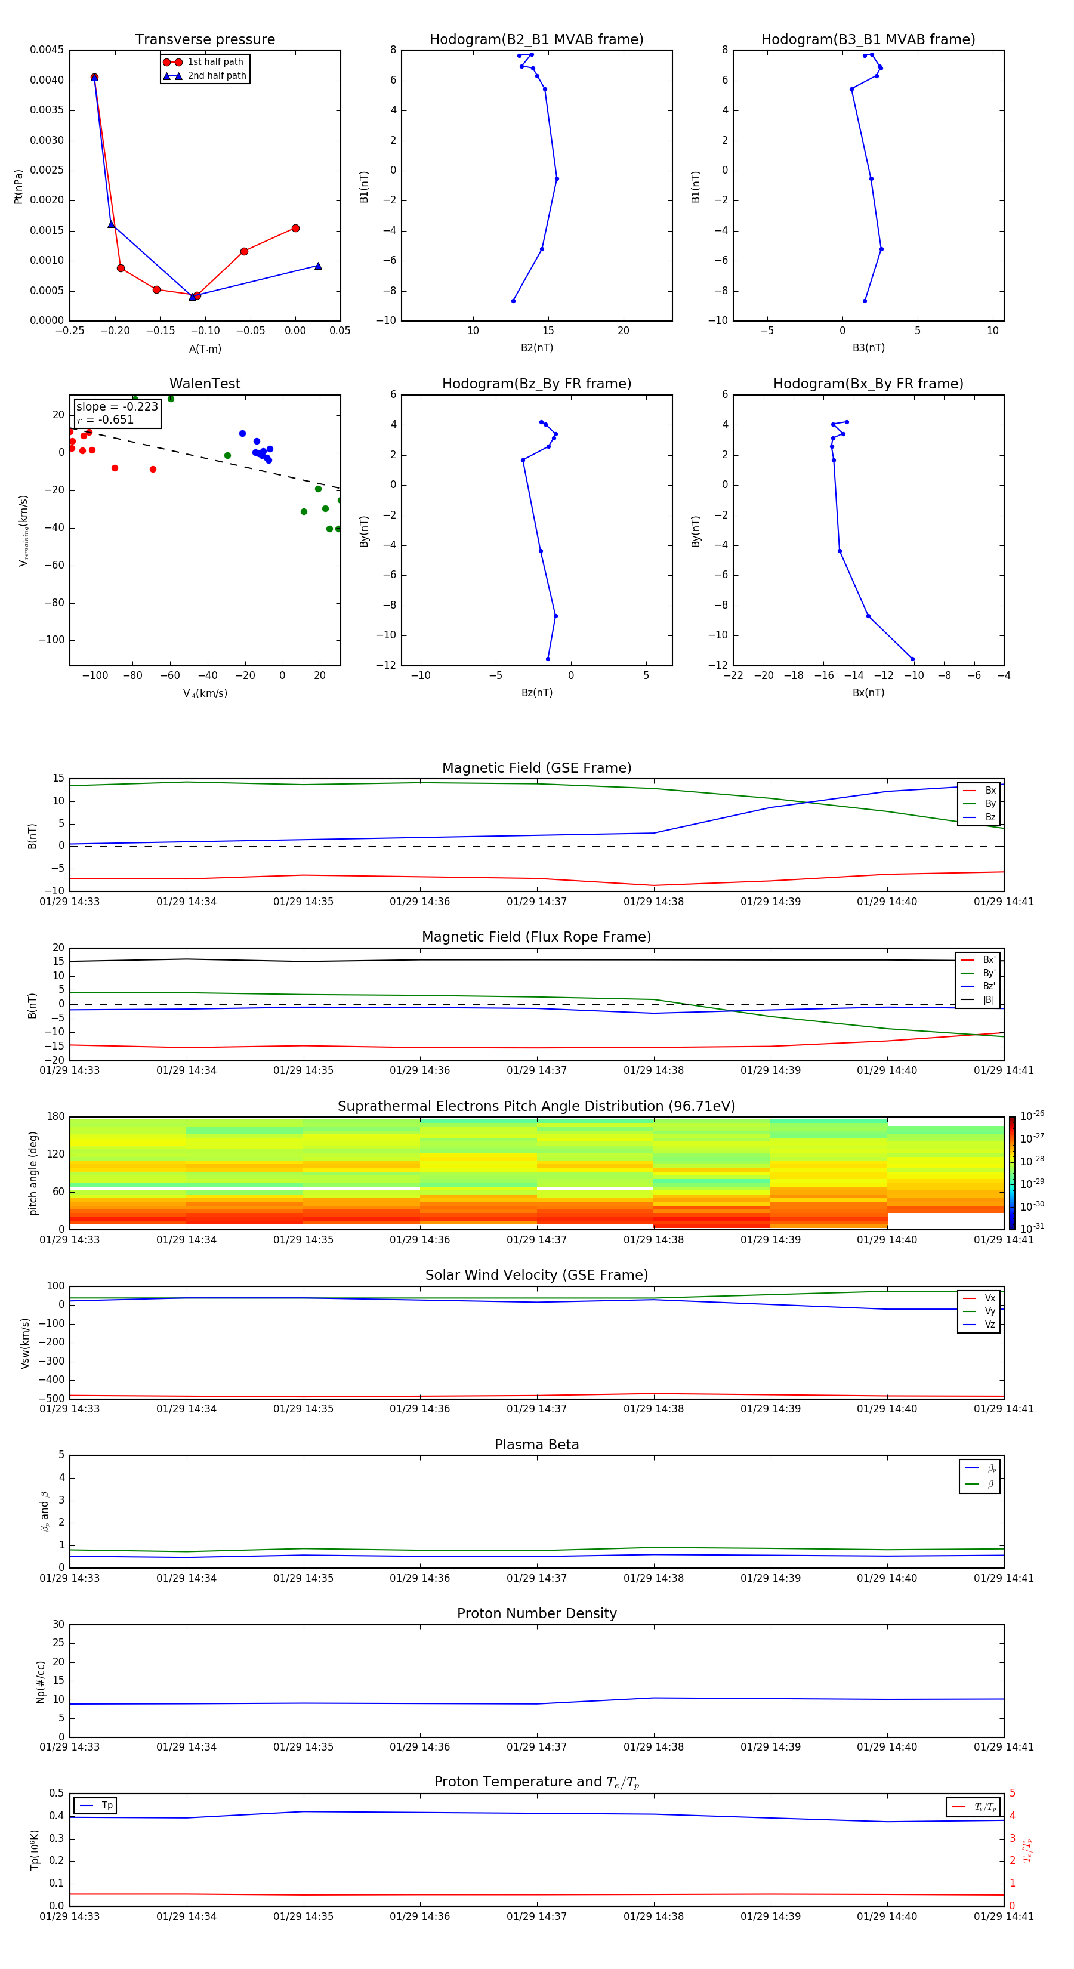Click the red data point at A = 0.00 in Transverse pressure

pyautogui.click(x=295, y=228)
